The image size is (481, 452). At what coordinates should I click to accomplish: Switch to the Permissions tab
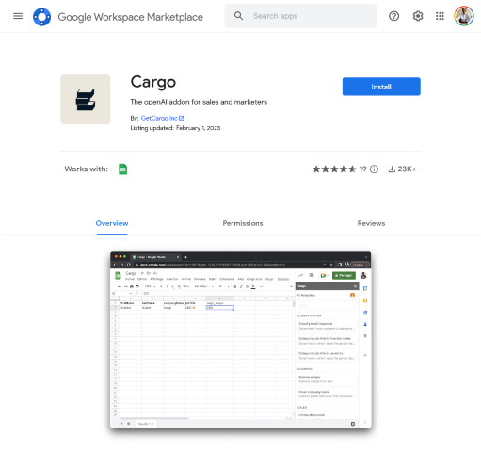coord(243,223)
